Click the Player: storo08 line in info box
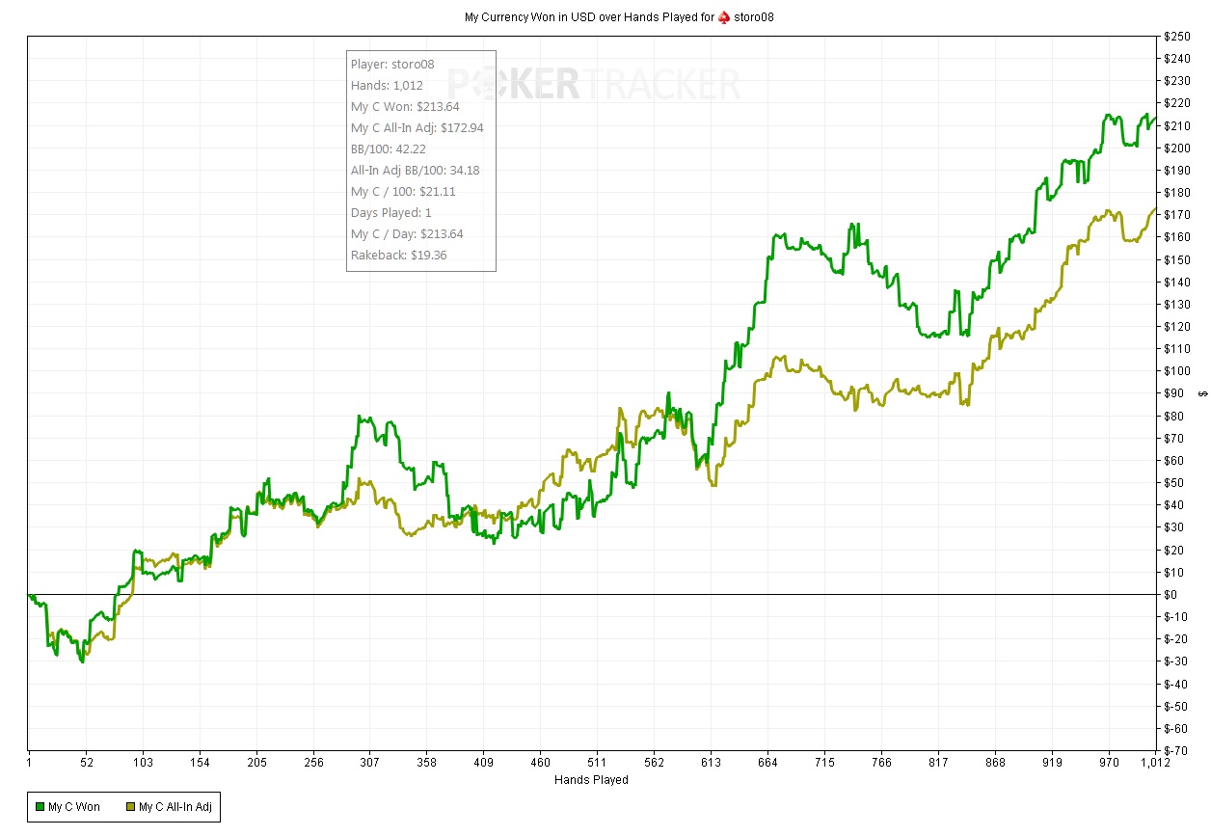Screen dimensions: 1211x836 (x=392, y=65)
